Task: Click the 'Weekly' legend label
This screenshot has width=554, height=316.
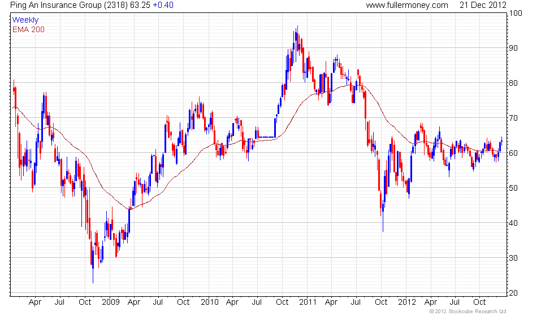Action: [25, 20]
